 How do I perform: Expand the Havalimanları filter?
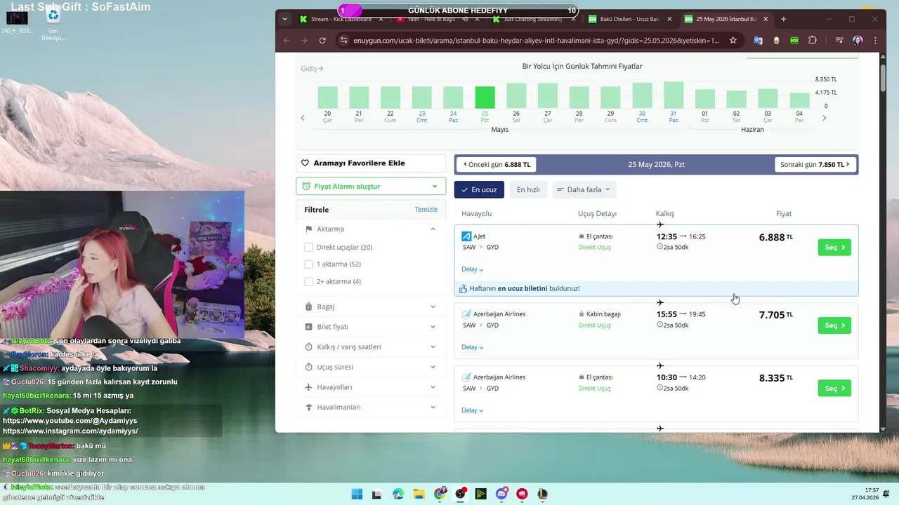[x=370, y=407]
